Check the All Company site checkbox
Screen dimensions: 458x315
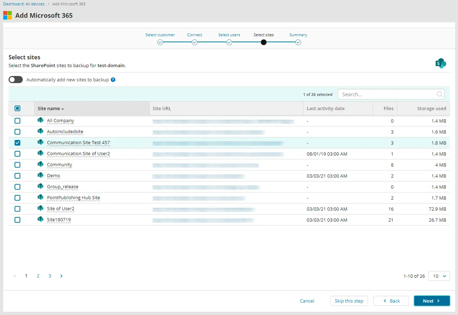click(x=17, y=121)
